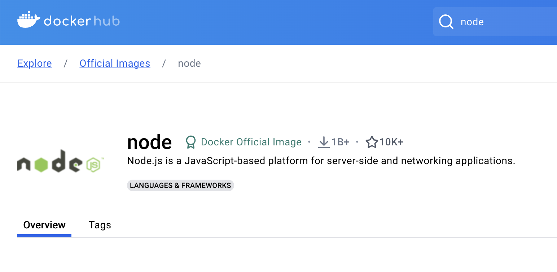The width and height of the screenshot is (557, 272).
Task: Click the node image title heading
Action: pyautogui.click(x=149, y=142)
